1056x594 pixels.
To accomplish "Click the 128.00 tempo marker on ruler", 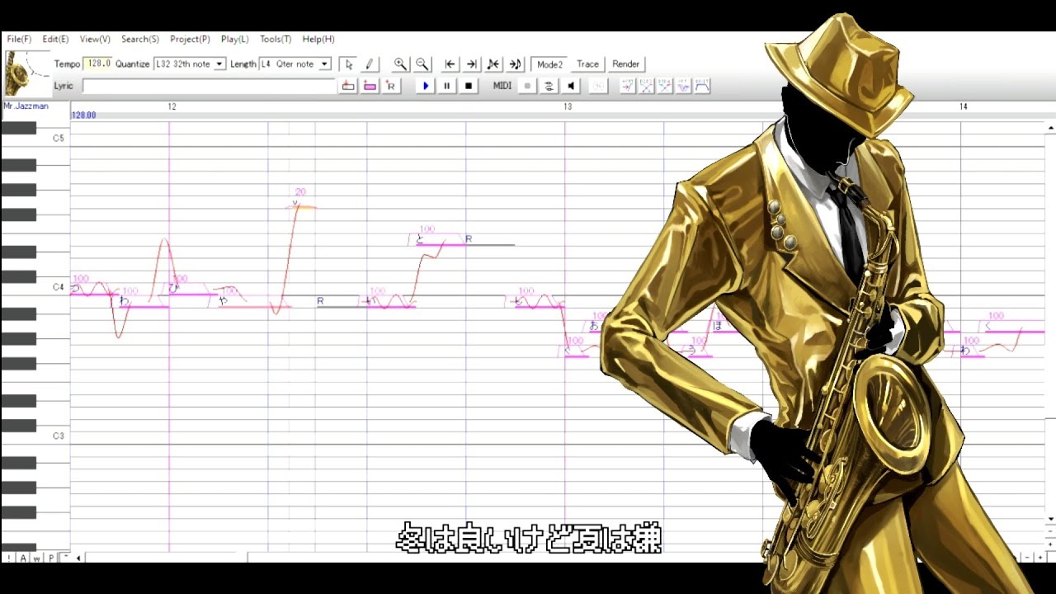I will coord(84,115).
